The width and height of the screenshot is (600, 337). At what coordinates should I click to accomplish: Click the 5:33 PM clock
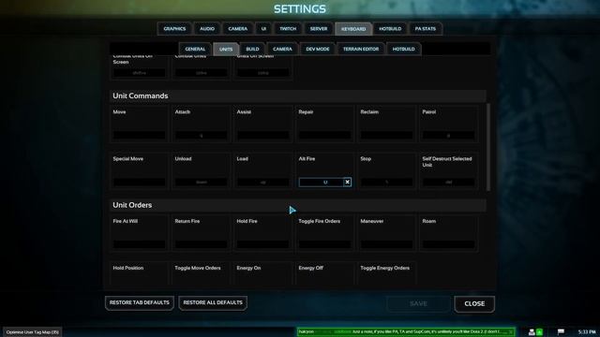(587, 332)
